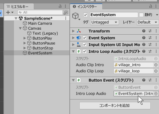
Task: Open object picker for Audio Clip Loop
Action: click(x=156, y=71)
